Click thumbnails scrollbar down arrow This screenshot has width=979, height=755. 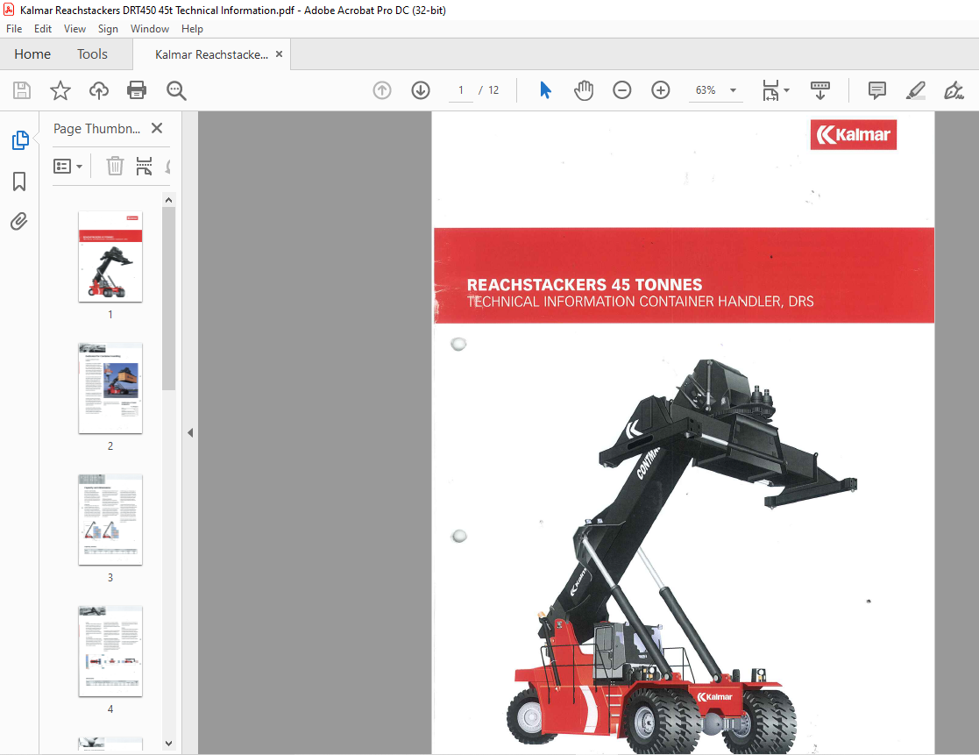pyautogui.click(x=168, y=743)
